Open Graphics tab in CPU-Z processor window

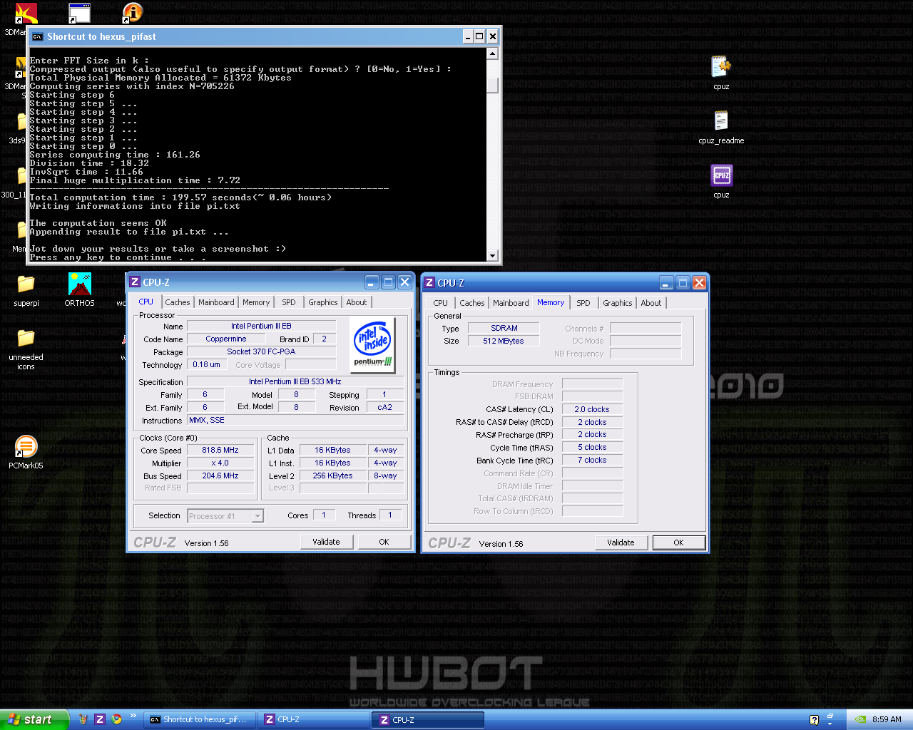click(x=323, y=302)
